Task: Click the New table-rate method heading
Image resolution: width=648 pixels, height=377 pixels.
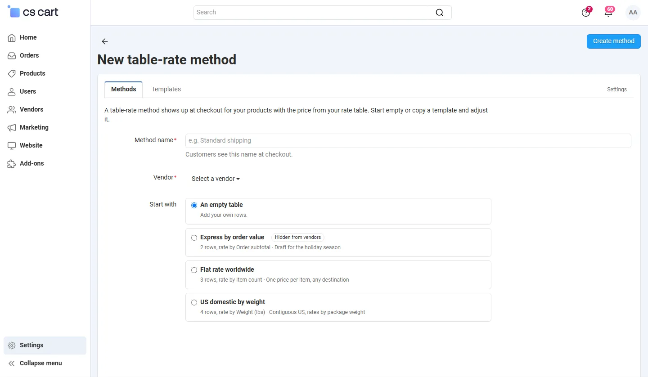Action: tap(167, 60)
